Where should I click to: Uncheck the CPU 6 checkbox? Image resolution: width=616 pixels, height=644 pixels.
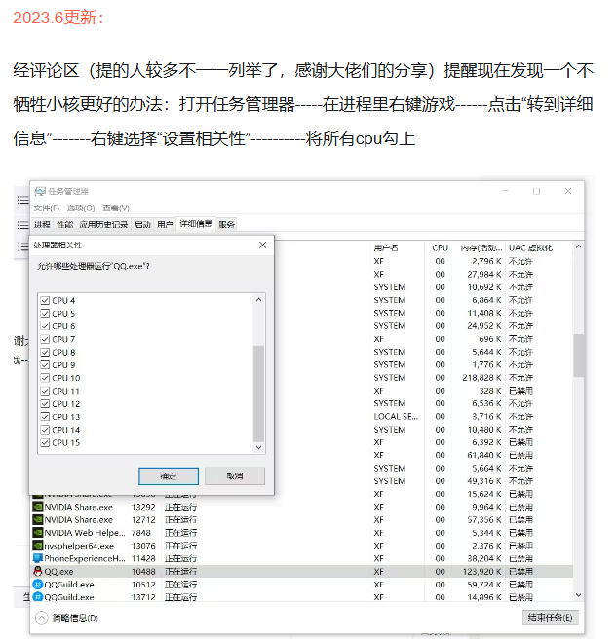[45, 326]
